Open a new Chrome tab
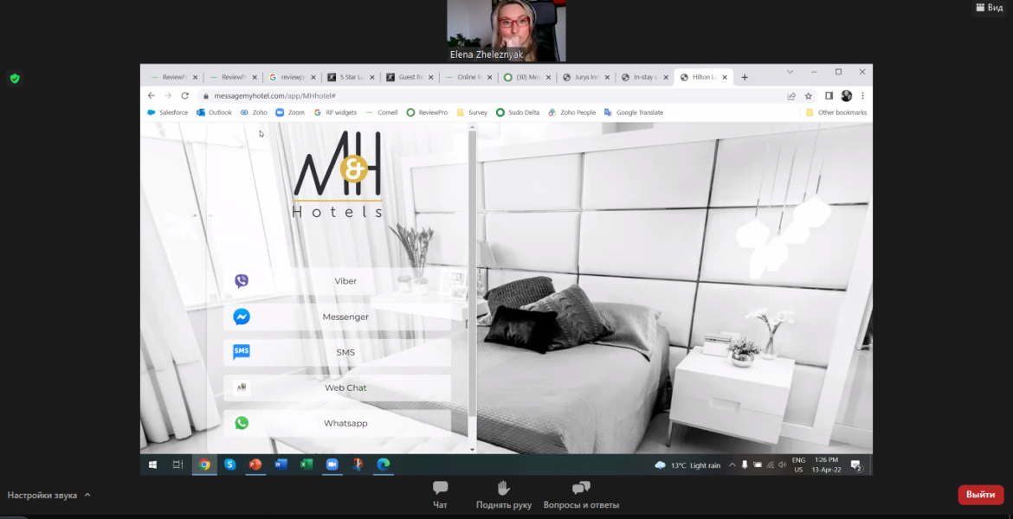1013x519 pixels. click(745, 78)
